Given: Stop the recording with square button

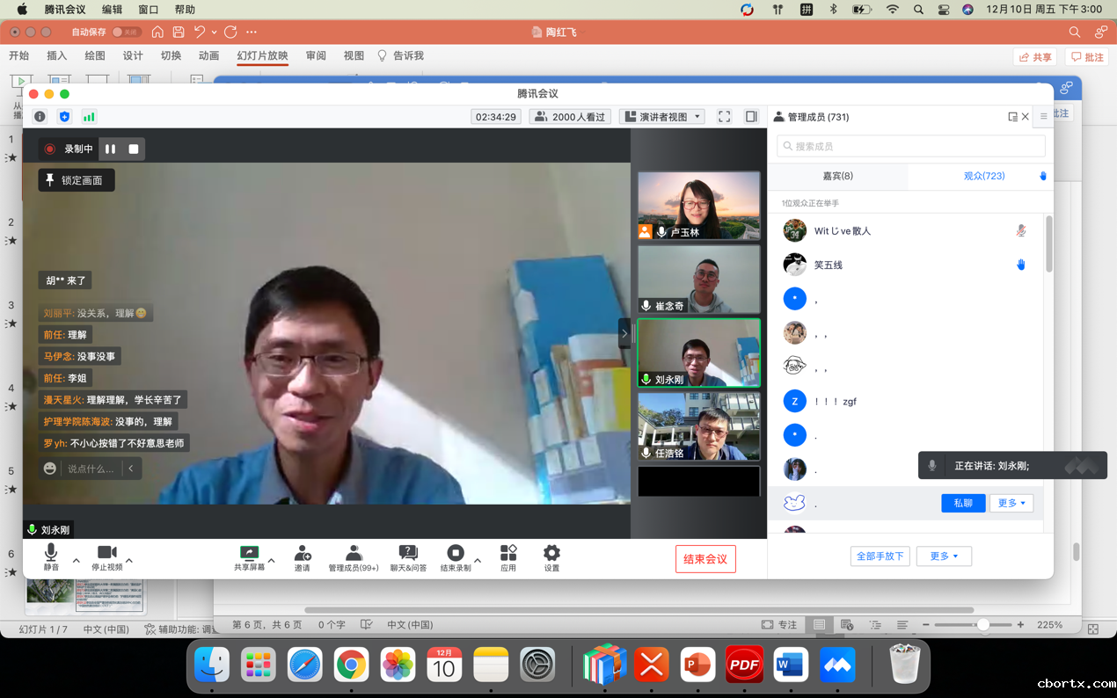Looking at the screenshot, I should 134,149.
